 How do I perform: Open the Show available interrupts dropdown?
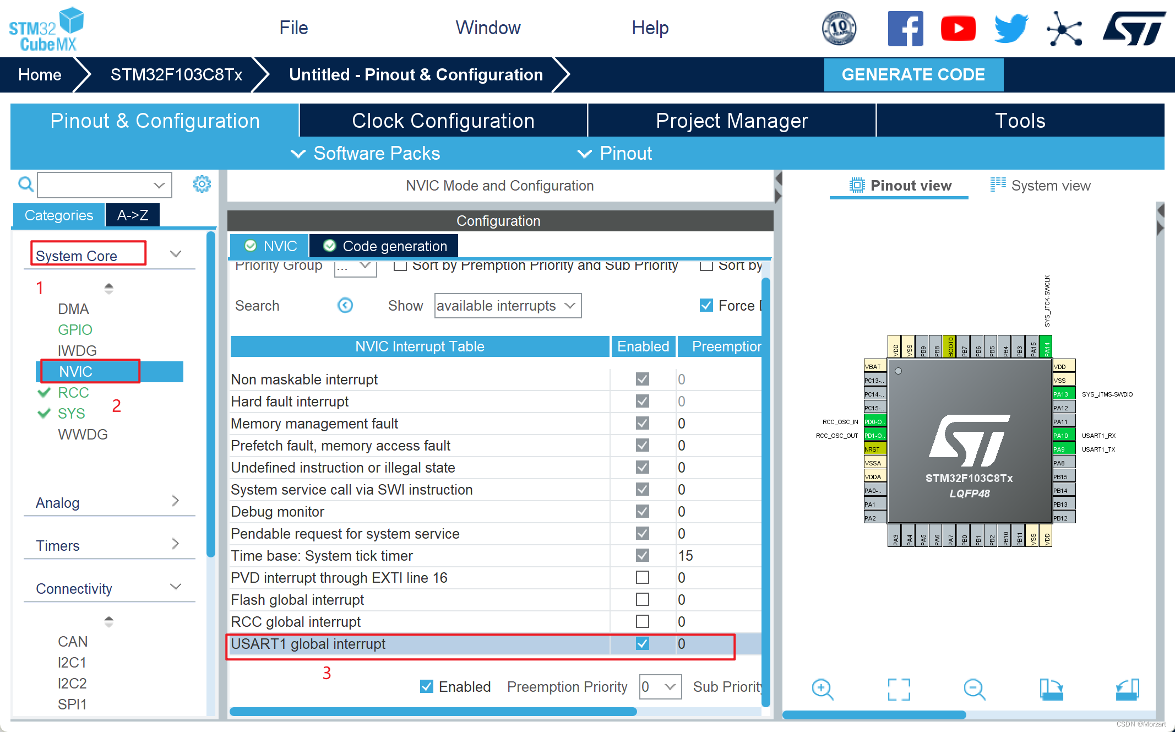click(508, 306)
